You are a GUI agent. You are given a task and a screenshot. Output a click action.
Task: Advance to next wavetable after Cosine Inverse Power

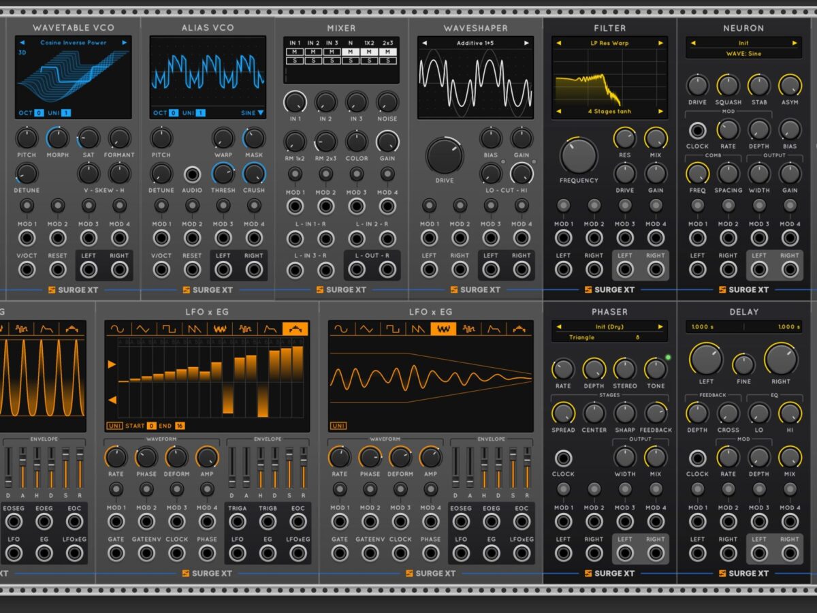[x=124, y=43]
